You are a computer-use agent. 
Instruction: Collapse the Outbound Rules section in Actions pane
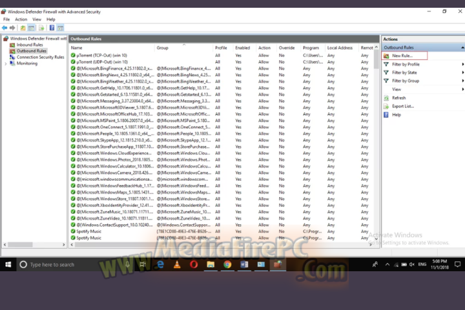462,47
